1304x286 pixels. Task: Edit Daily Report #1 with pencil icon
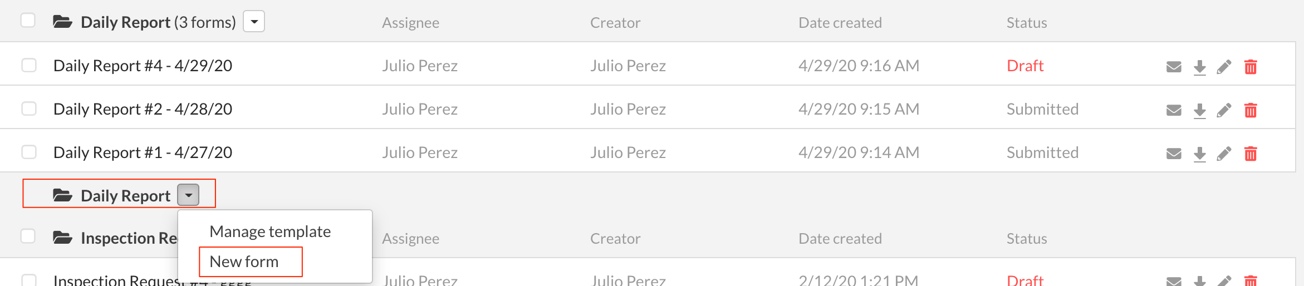(1224, 154)
